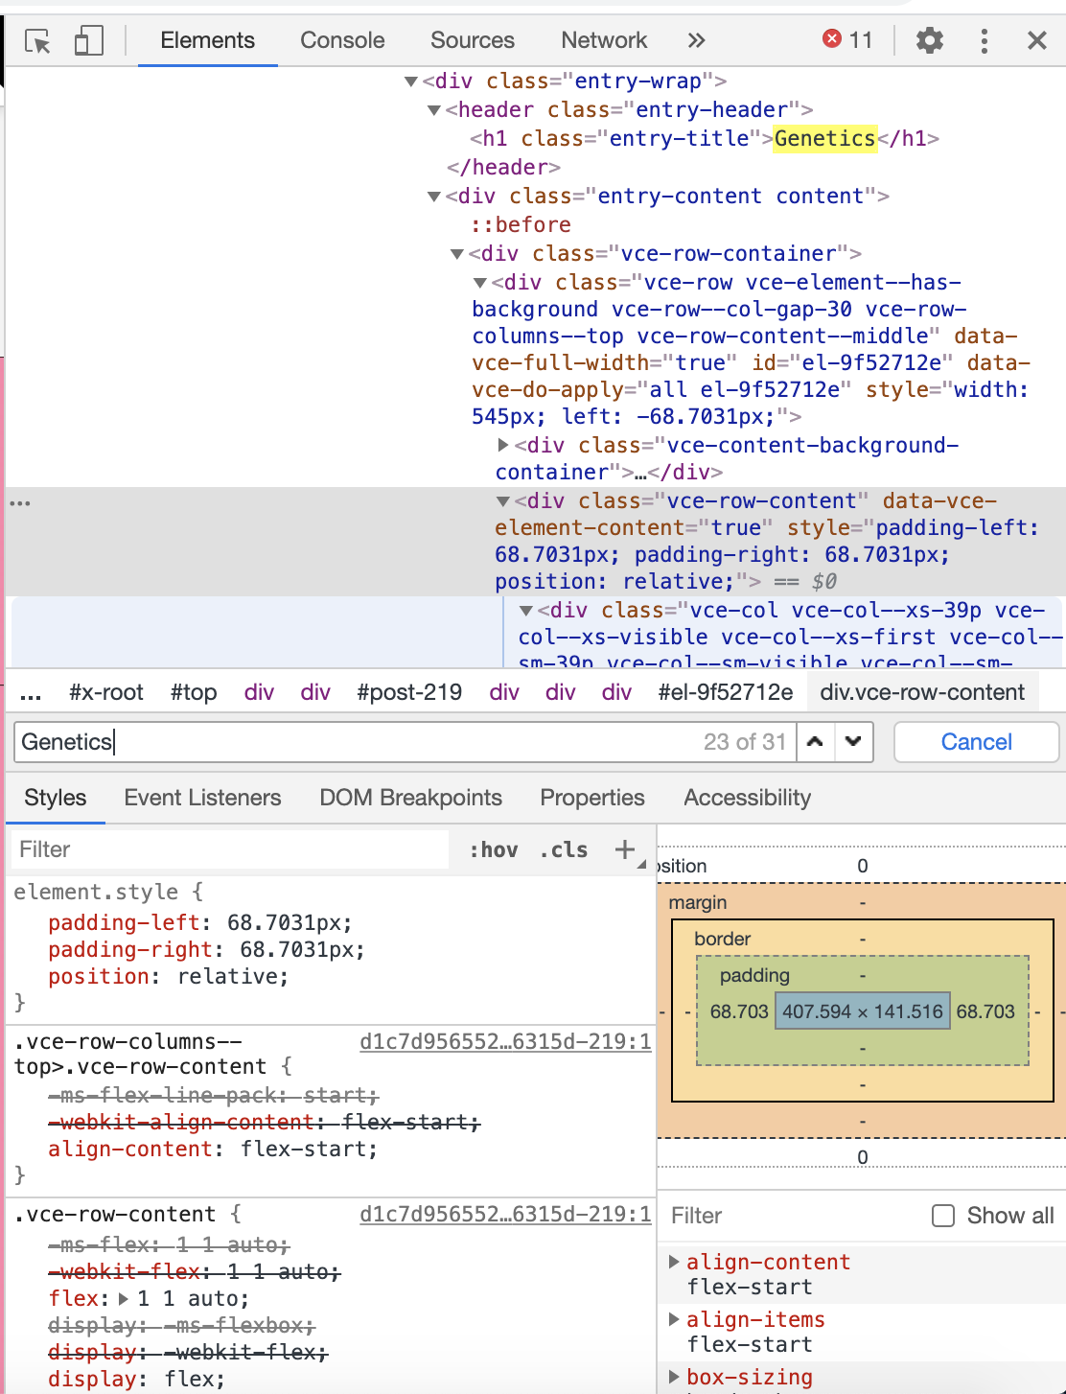Select the closing header tag row
Screen dimensions: 1066x1394
coord(503,168)
